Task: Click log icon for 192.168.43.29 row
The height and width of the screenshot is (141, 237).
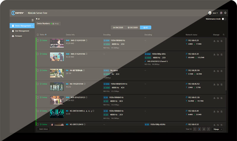Action: coord(221,41)
